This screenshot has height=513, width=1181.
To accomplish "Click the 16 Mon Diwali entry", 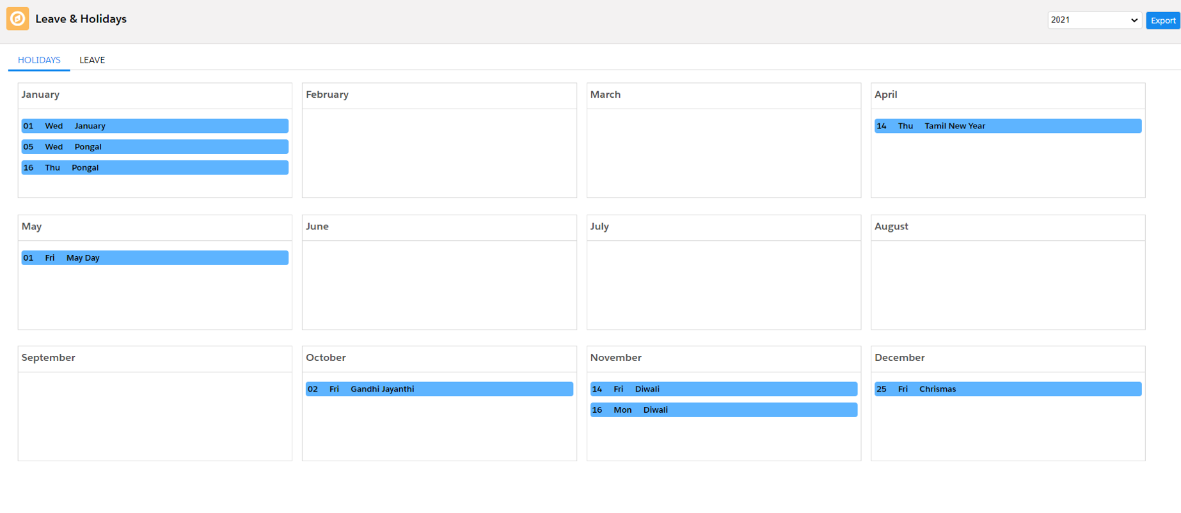I will [x=723, y=410].
